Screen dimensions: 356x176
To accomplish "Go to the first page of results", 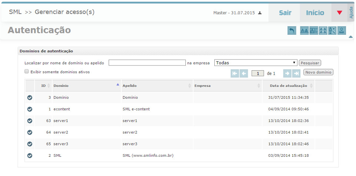I will (235, 73).
